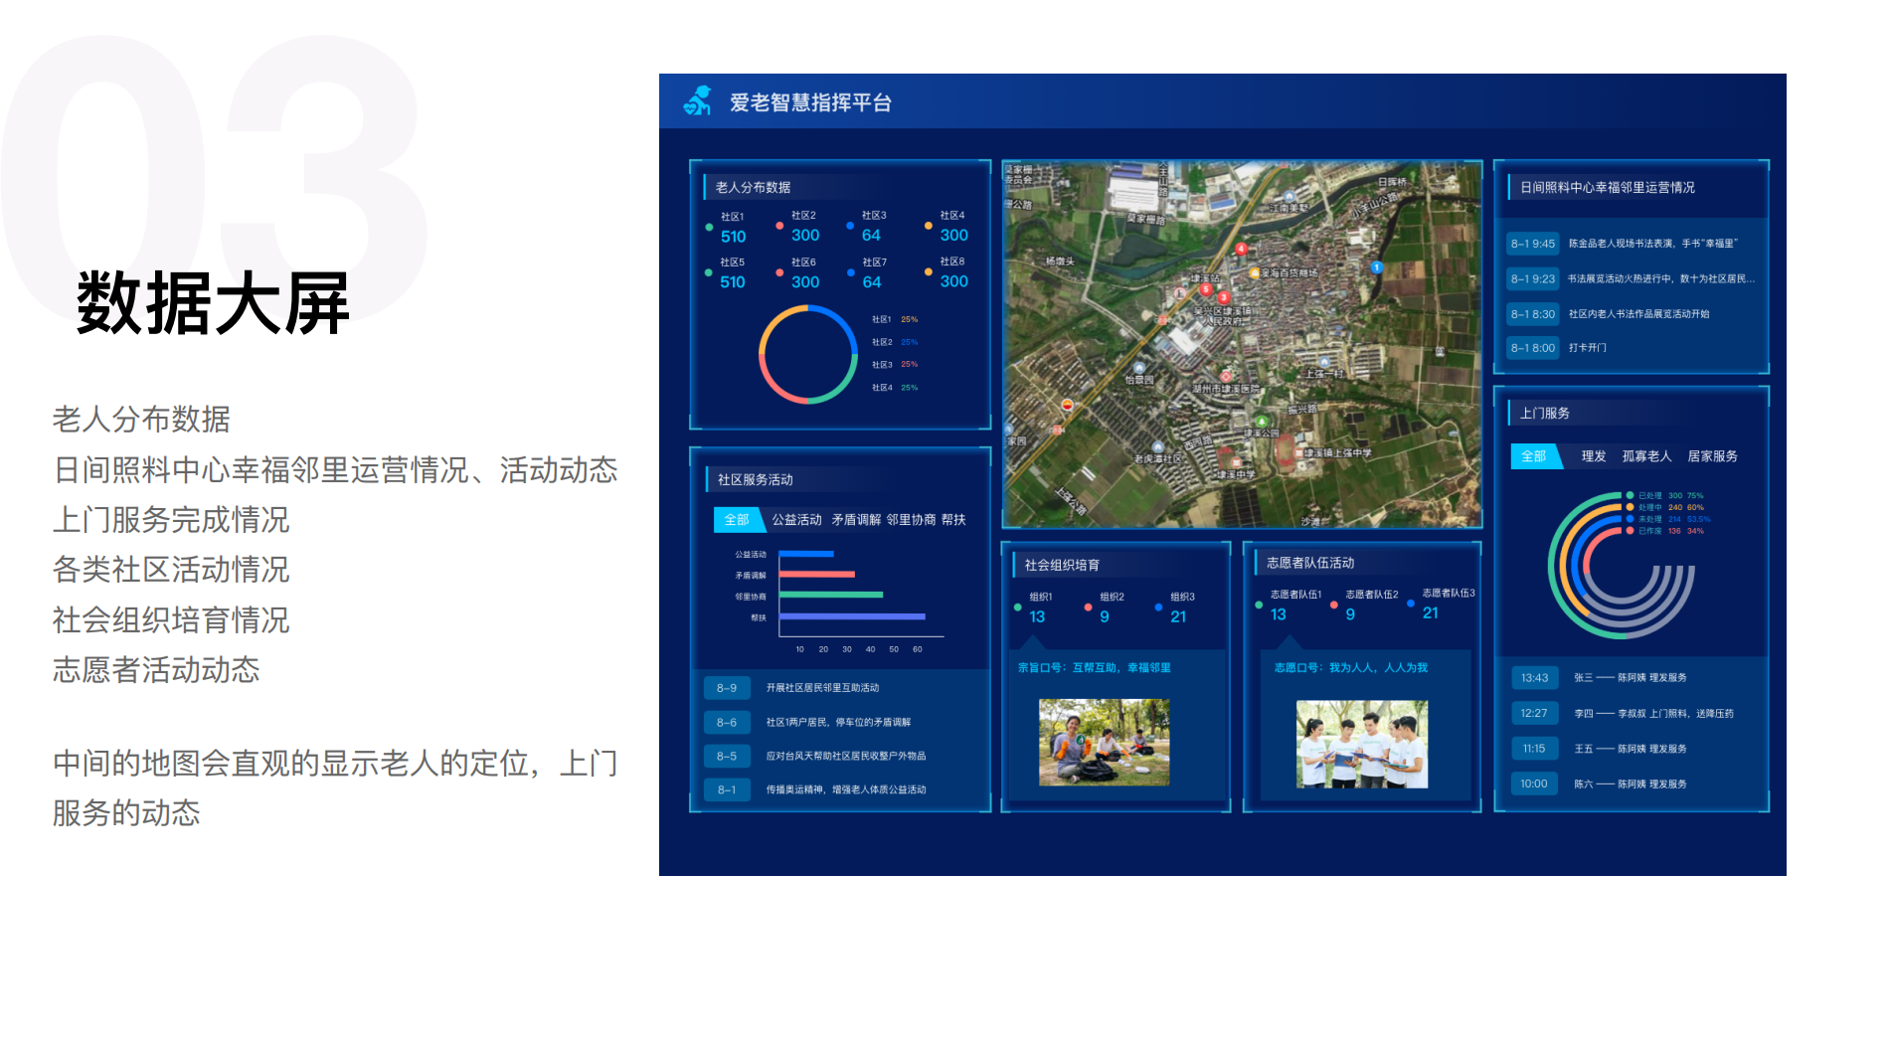Select the 理发 tab in 上门服务
Screen dimensions: 1891x1046
1594,456
